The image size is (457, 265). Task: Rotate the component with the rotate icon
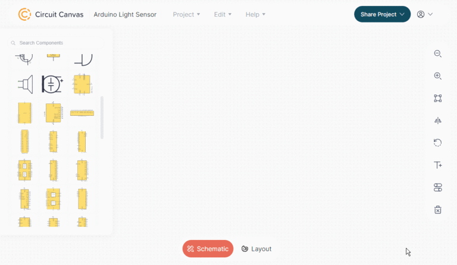438,143
